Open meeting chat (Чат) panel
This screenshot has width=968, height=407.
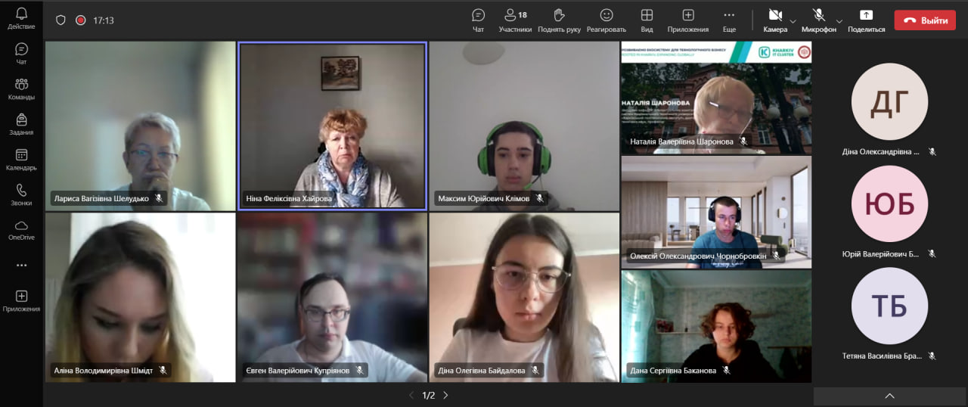(x=478, y=20)
